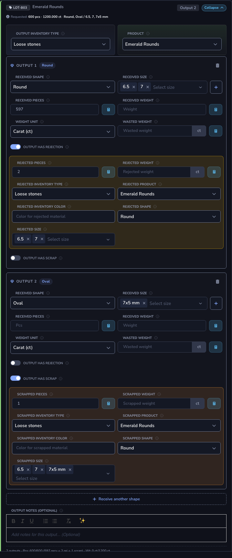Click Output 2 Received Pieces field

tap(55, 326)
